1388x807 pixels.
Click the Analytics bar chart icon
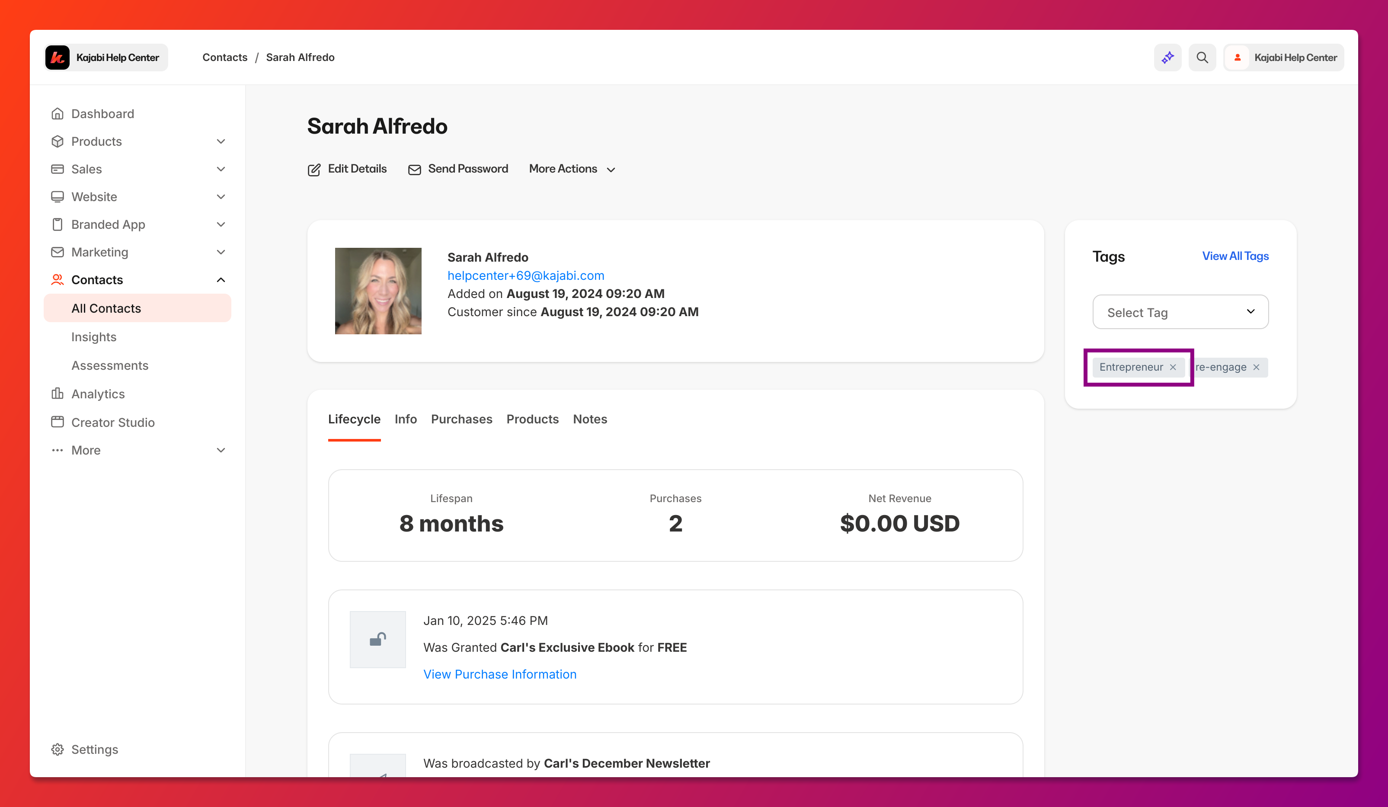(57, 394)
